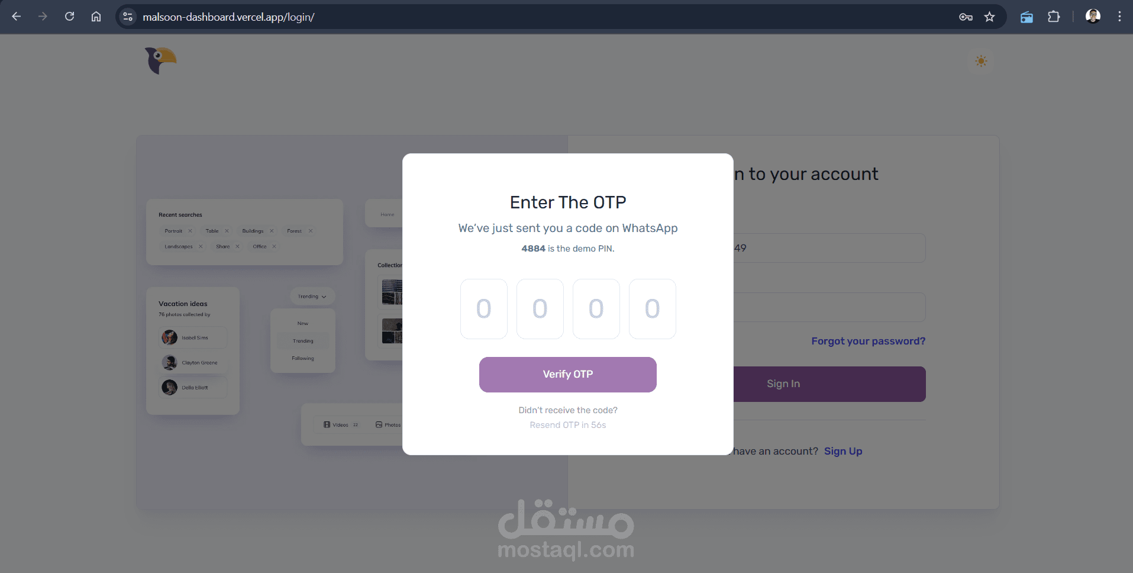
Task: Click the second OTP digit box
Action: (x=540, y=309)
